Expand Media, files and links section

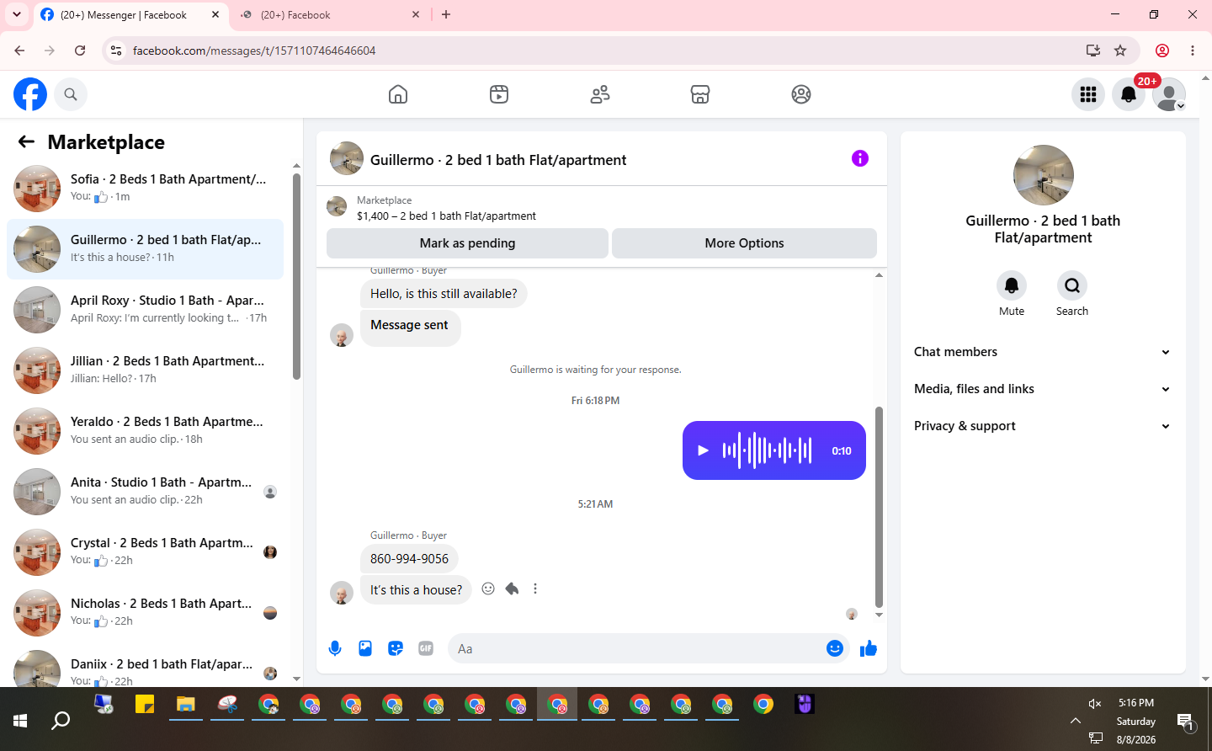tap(1043, 389)
